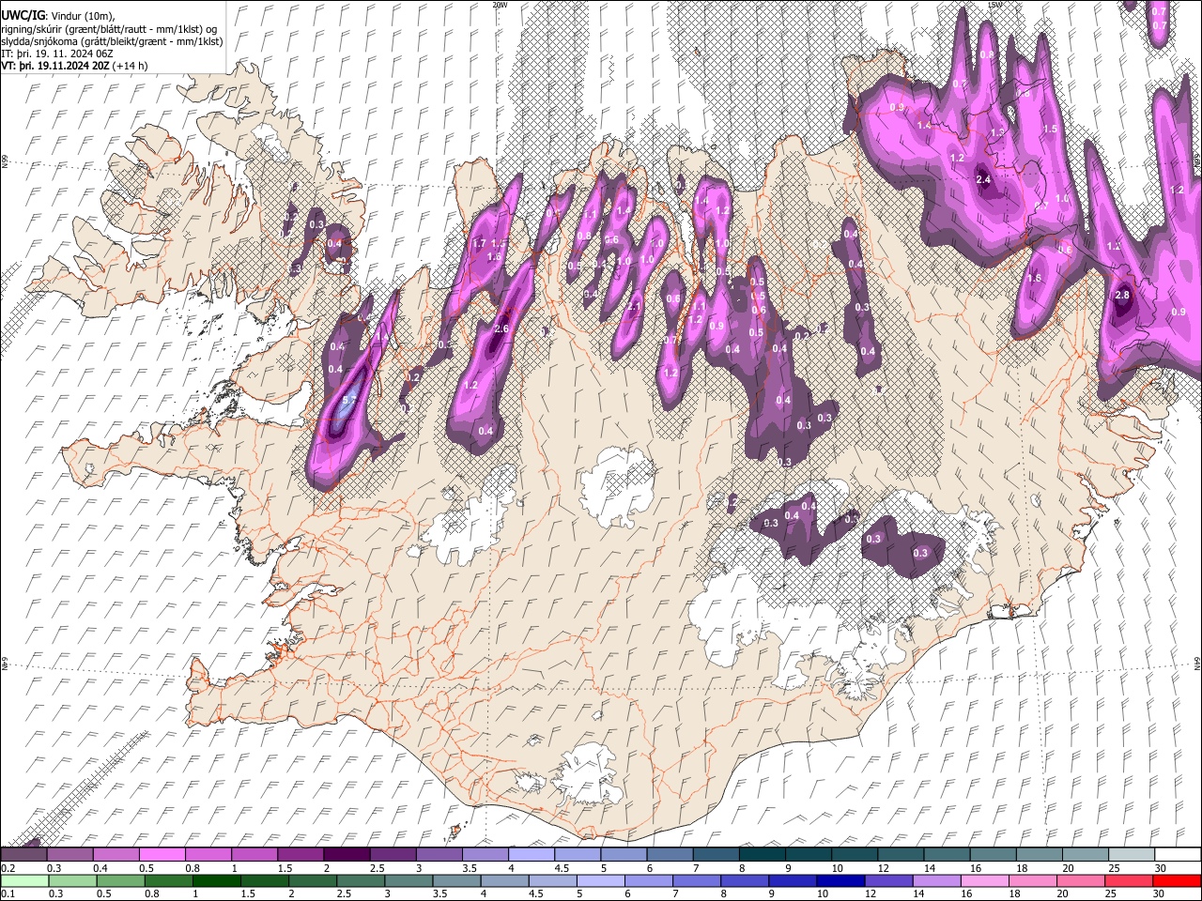Pick the lavender snow swatch between 4 and 4.5
1202x901 pixels.
531,854
